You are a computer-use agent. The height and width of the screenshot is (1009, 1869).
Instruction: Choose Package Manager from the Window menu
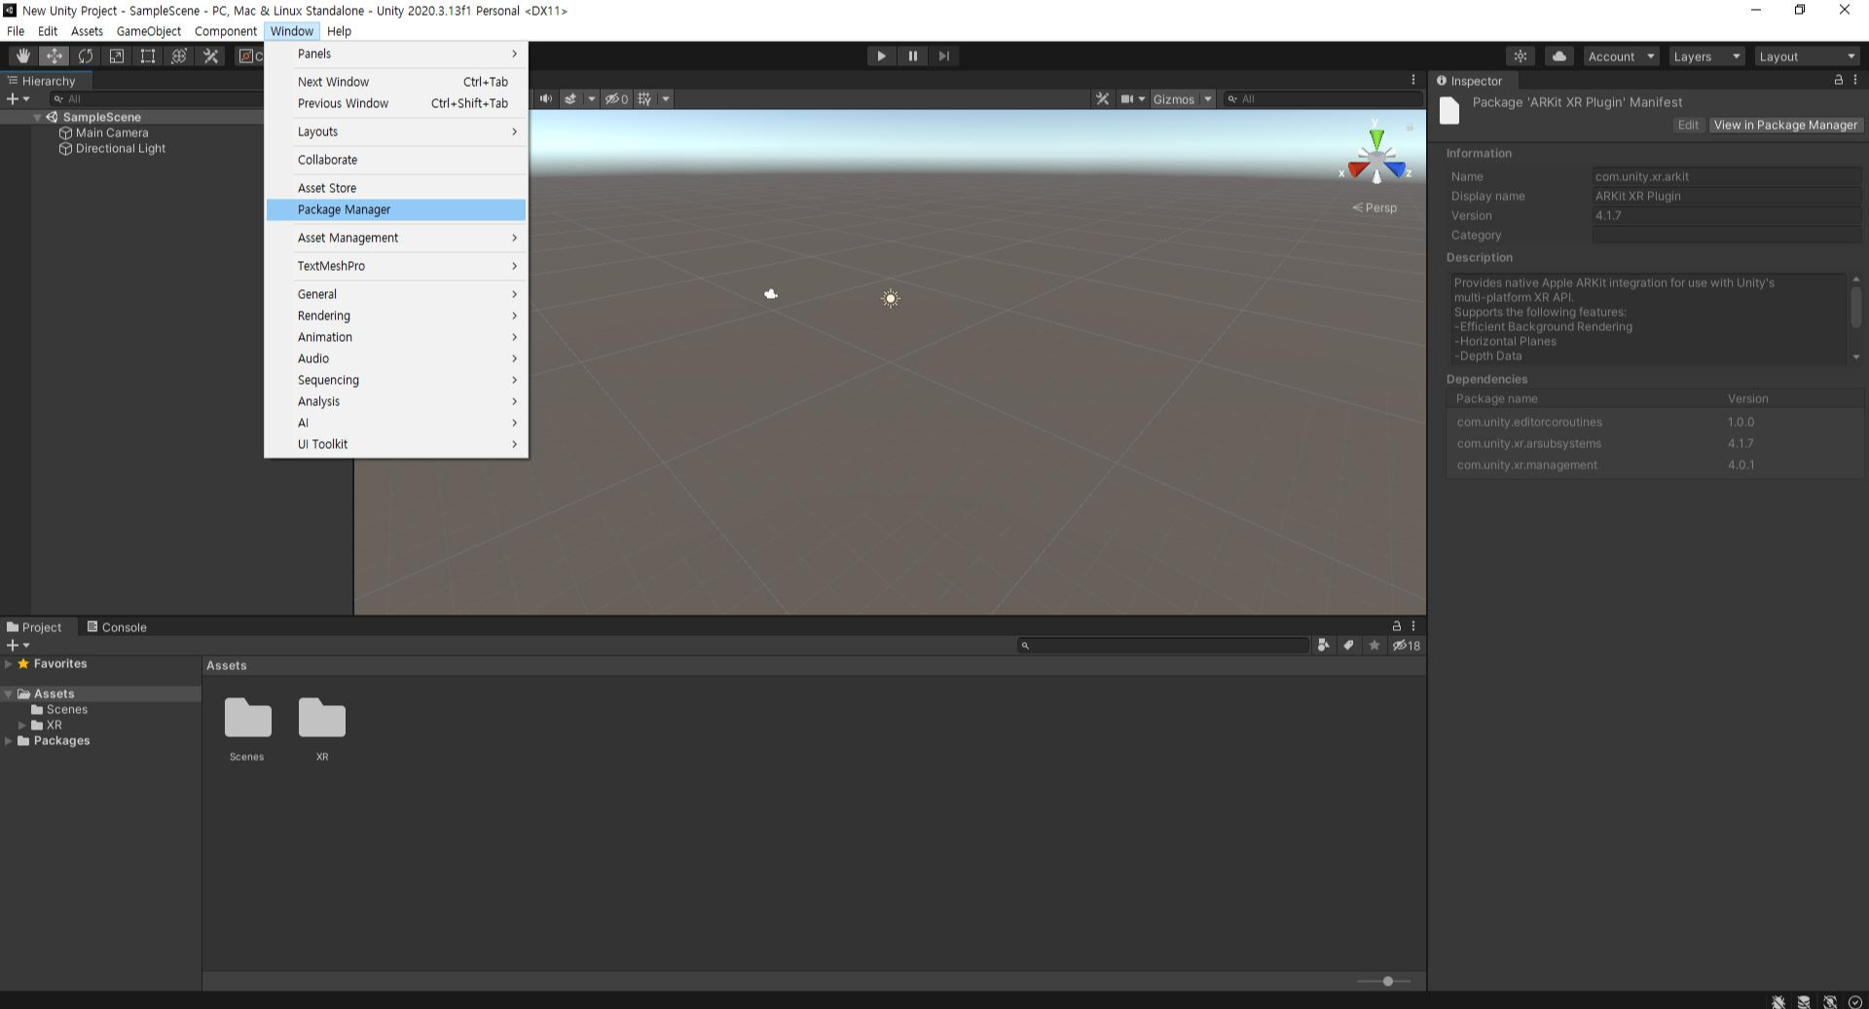point(396,209)
